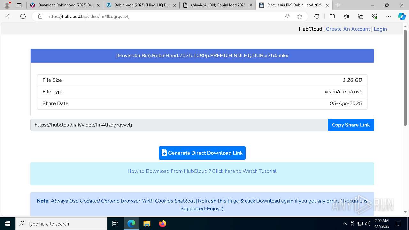Viewport: 409px width, 230px height.
Task: Activate Read aloud icon in address bar
Action: coord(287,16)
